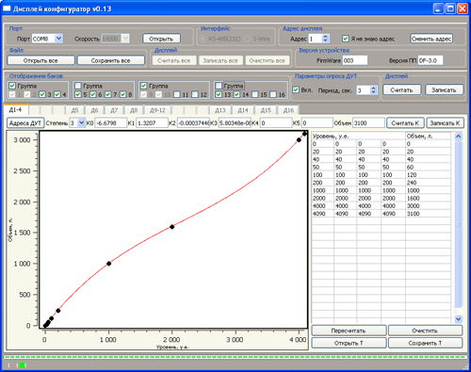The image size is (471, 372).
Task: Switch to the Д14 tab
Action: [243, 110]
